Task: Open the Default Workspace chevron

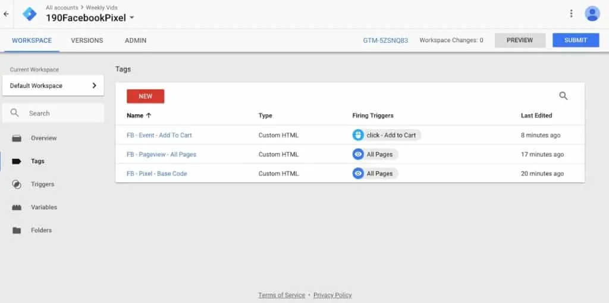Action: [94, 86]
